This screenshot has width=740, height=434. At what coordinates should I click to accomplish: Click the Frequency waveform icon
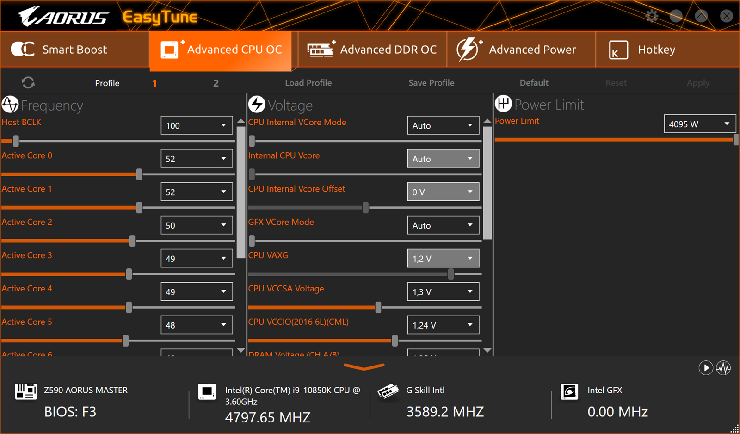point(10,105)
